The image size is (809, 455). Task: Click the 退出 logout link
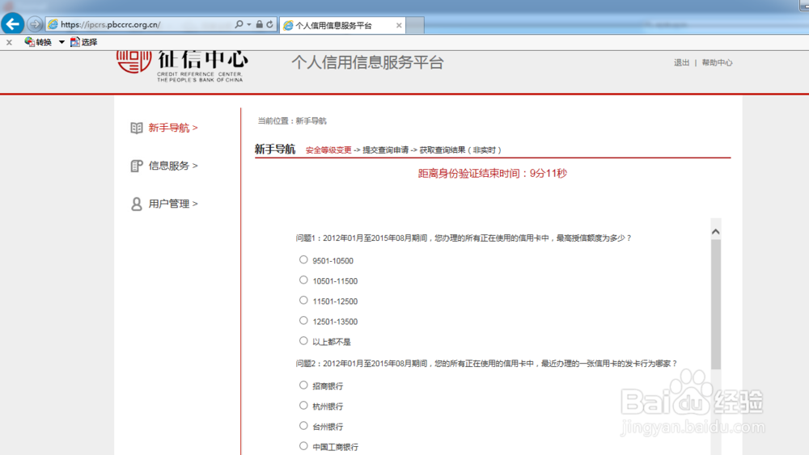[x=681, y=62]
